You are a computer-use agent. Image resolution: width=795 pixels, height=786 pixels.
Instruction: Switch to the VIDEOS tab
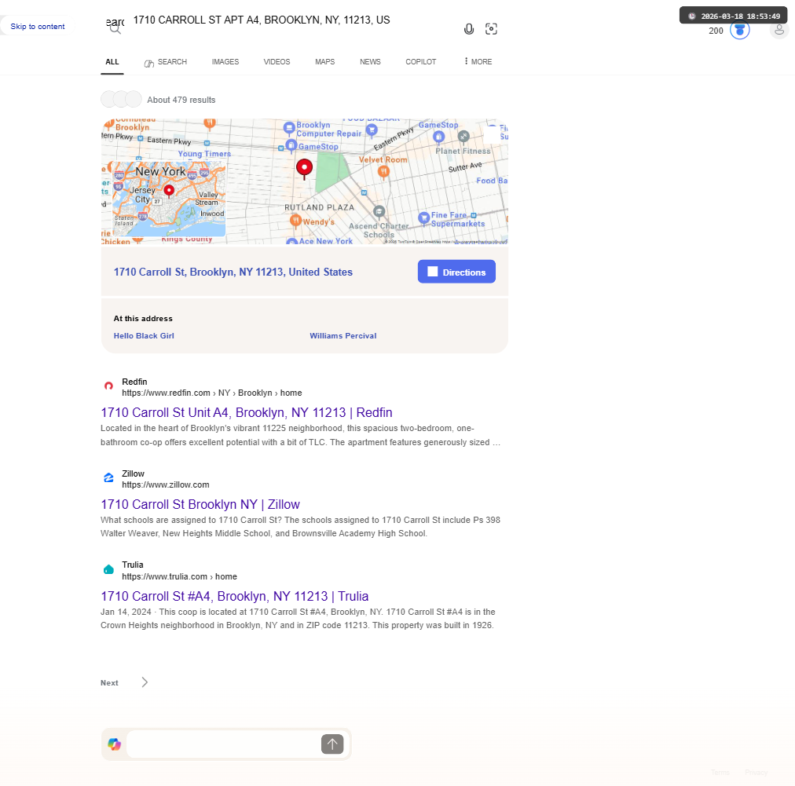[x=277, y=62]
